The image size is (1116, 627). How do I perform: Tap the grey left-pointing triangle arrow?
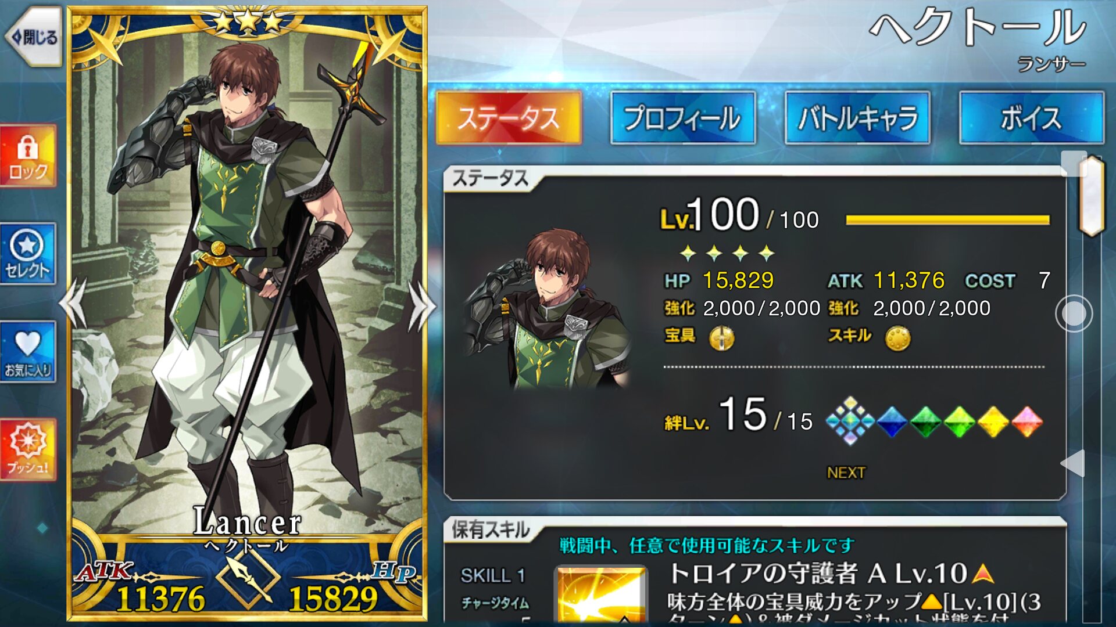[1073, 463]
